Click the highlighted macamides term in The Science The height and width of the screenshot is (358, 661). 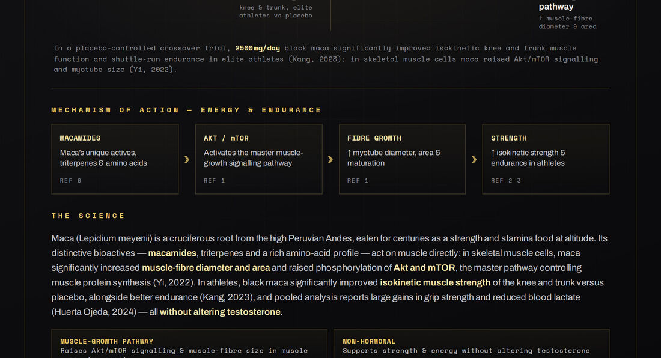coord(172,253)
